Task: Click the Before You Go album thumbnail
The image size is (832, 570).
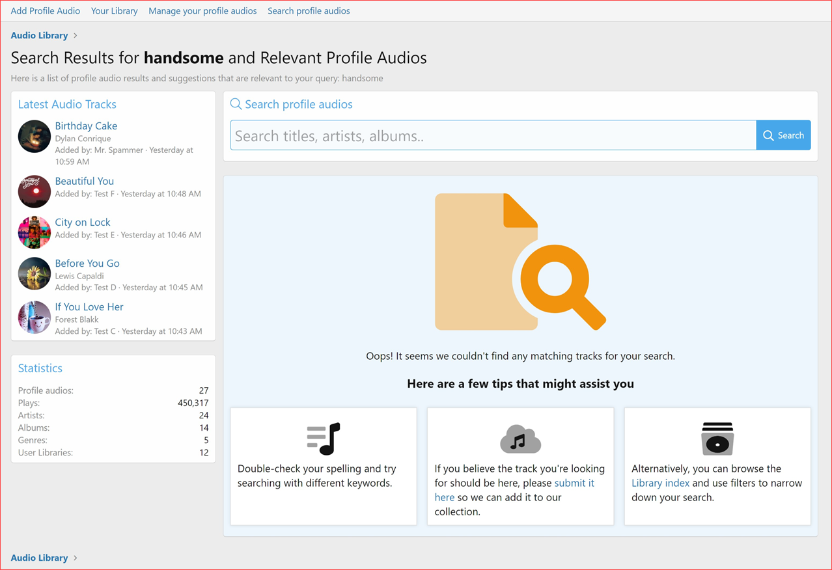Action: [34, 274]
